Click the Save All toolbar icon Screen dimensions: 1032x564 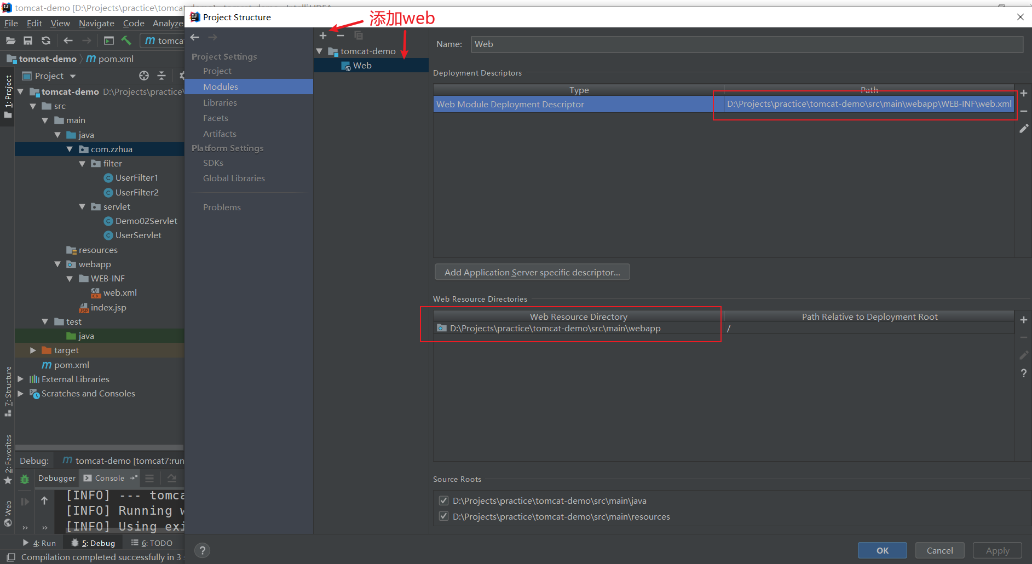coord(28,41)
